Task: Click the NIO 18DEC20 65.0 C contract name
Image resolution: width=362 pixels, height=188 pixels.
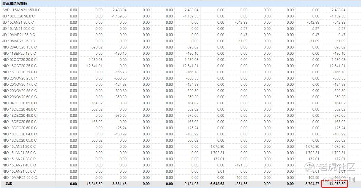Action: pos(20,140)
